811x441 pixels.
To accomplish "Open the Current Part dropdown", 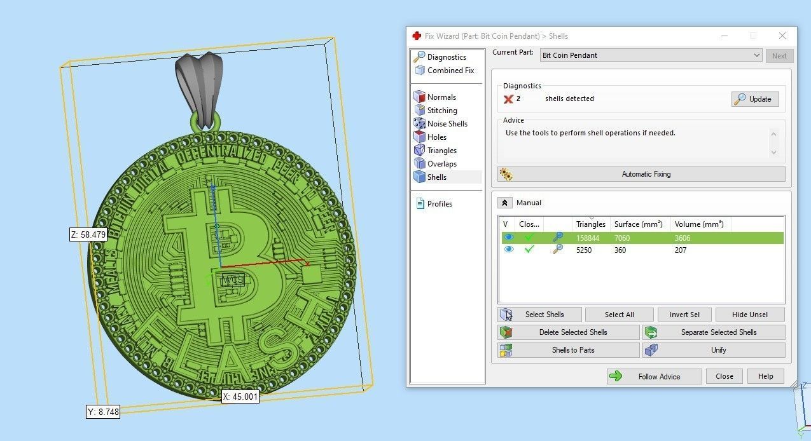I will pos(651,55).
